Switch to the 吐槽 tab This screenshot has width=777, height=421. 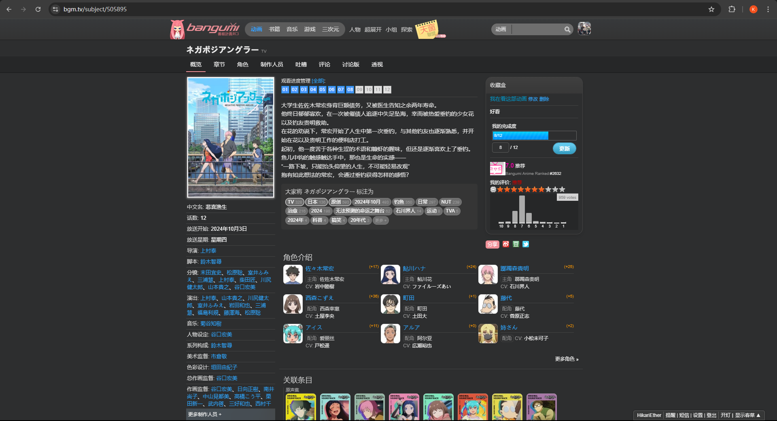tap(301, 64)
